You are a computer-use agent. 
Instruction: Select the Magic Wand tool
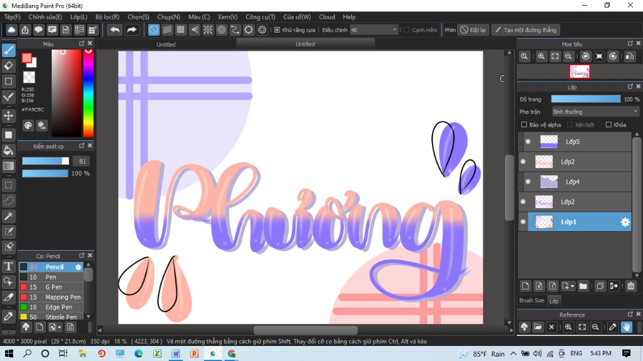point(9,216)
